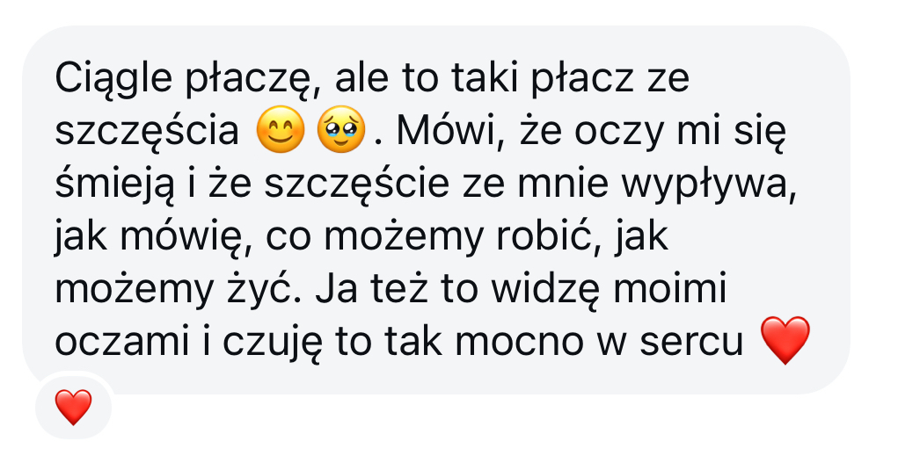Click the red heart emoji after "sercu"

click(785, 340)
